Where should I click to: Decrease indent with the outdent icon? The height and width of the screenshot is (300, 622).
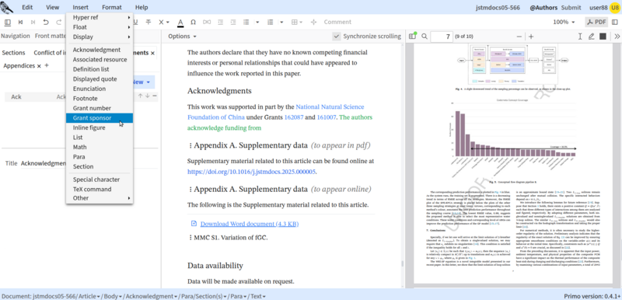pos(221,23)
